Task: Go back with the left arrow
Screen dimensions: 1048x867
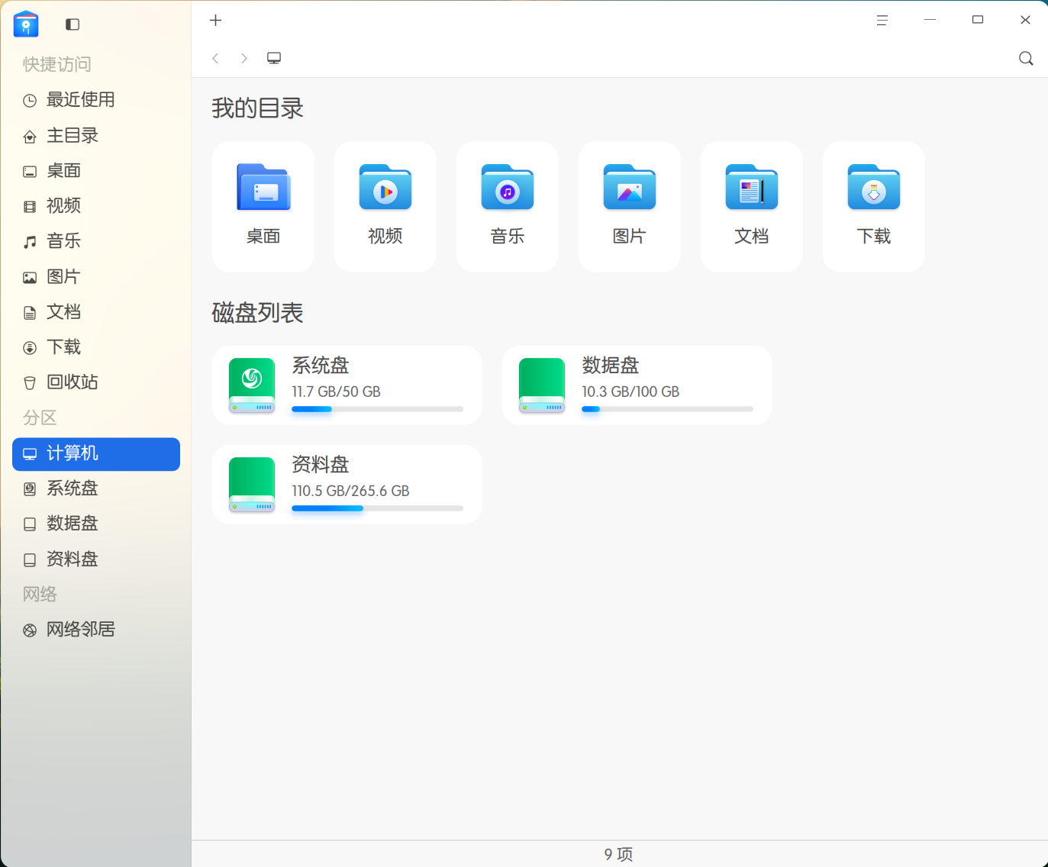Action: pyautogui.click(x=216, y=58)
